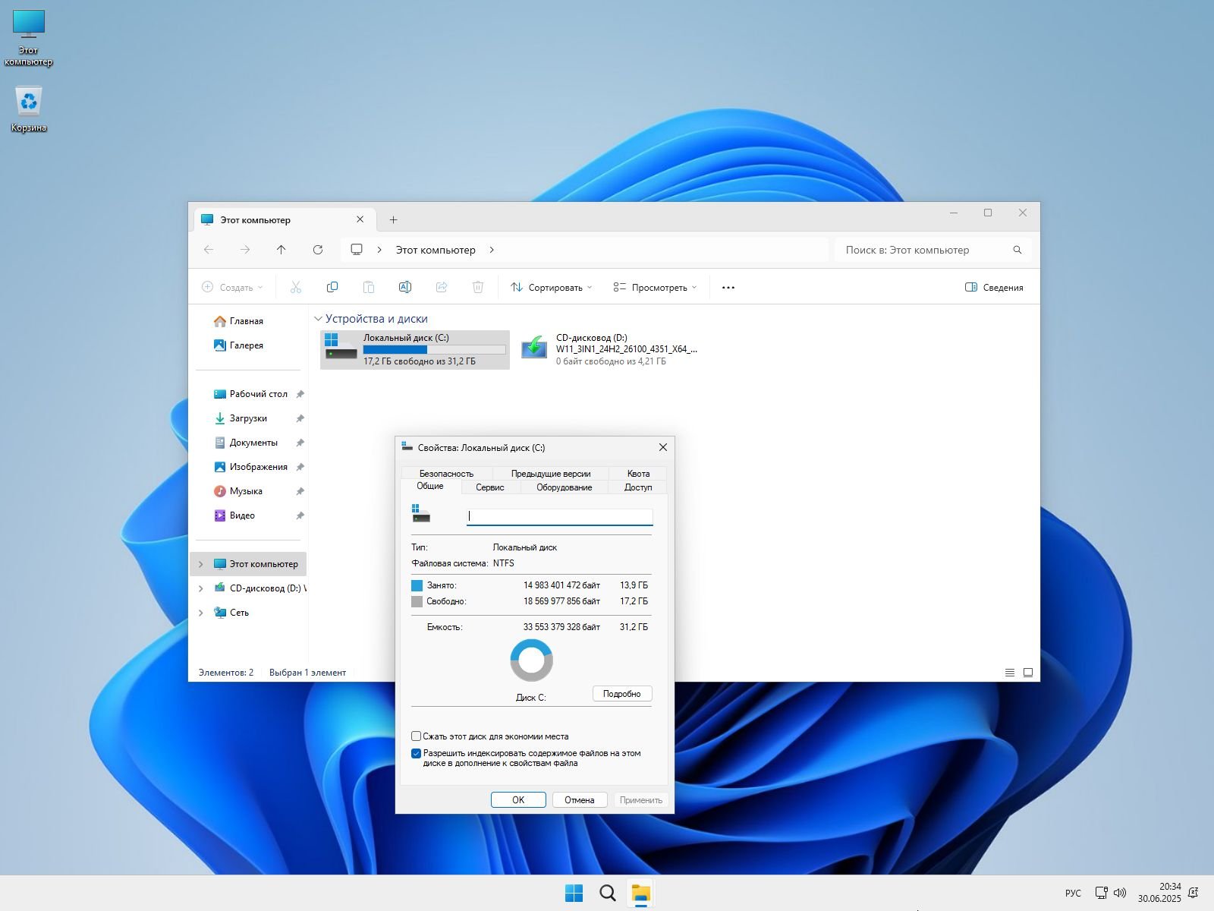Switch to the Сервис tab
This screenshot has height=911, width=1214.
coord(490,487)
